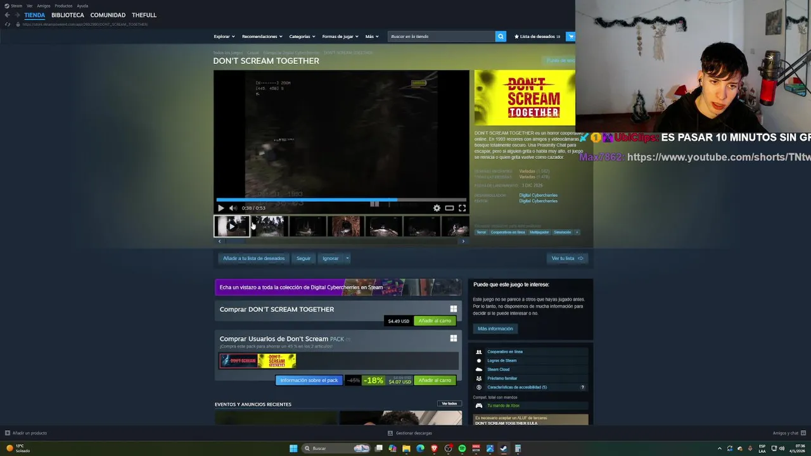Open the Brave browser taskbar icon
Viewport: 811px width, 456px height.
[434, 448]
